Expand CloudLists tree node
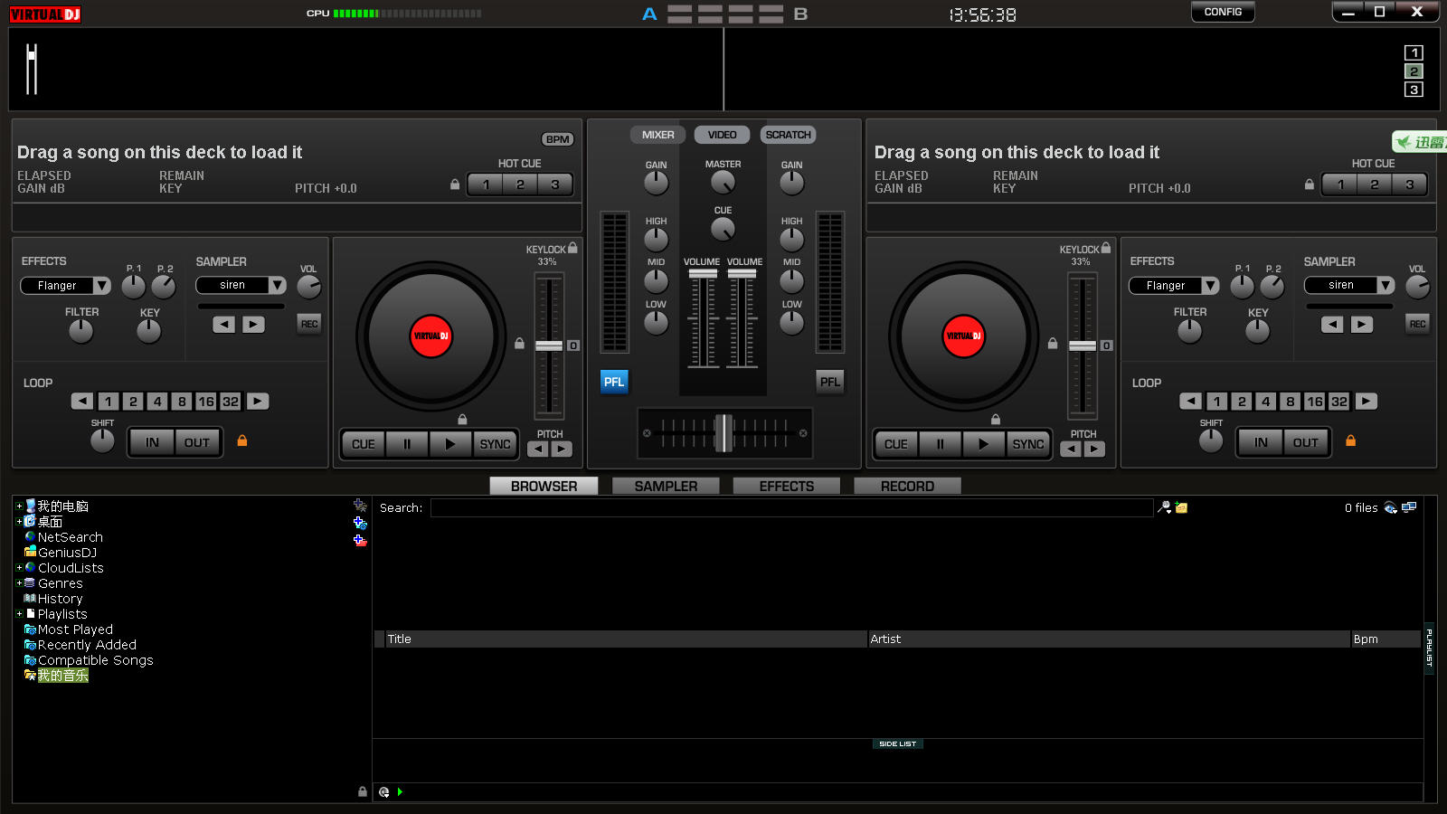 click(19, 567)
